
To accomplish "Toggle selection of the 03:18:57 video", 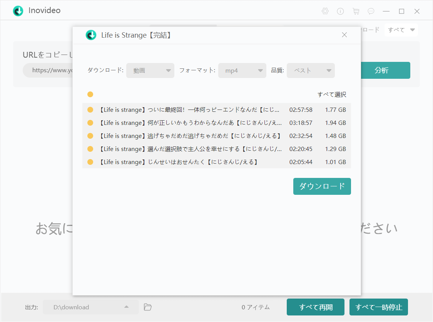I will click(90, 123).
